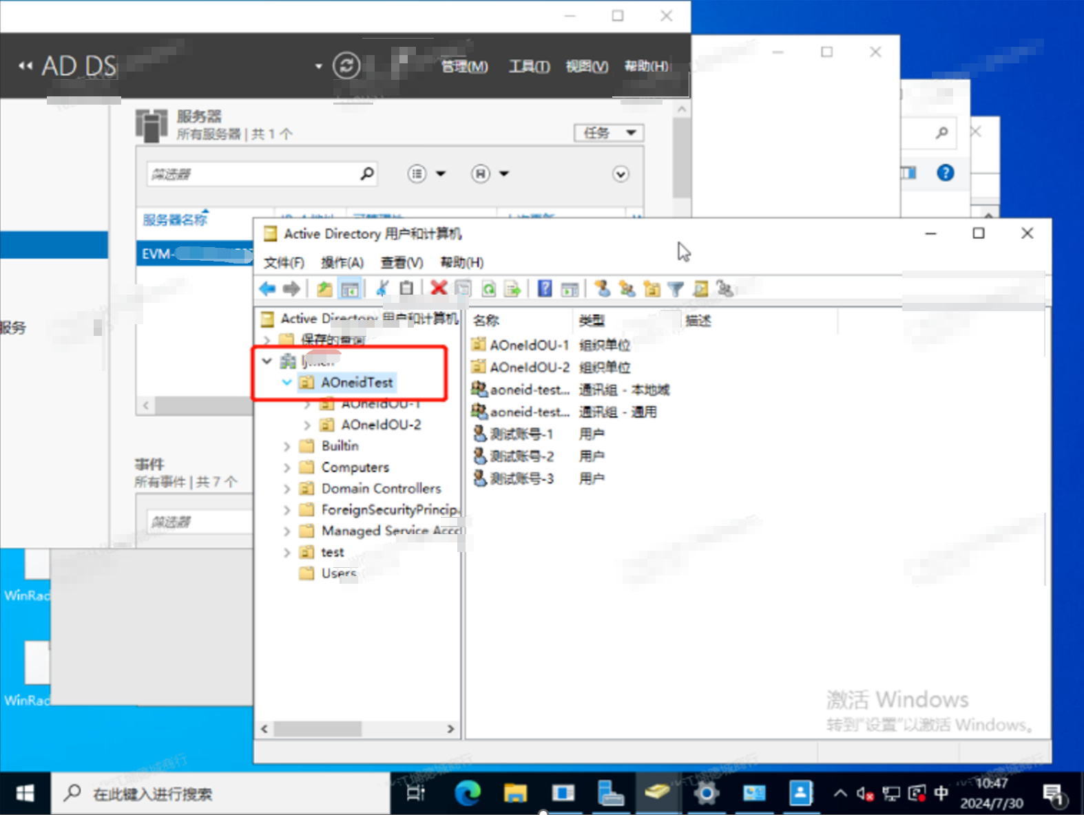Open Microsoft Edge from the taskbar

(x=468, y=794)
